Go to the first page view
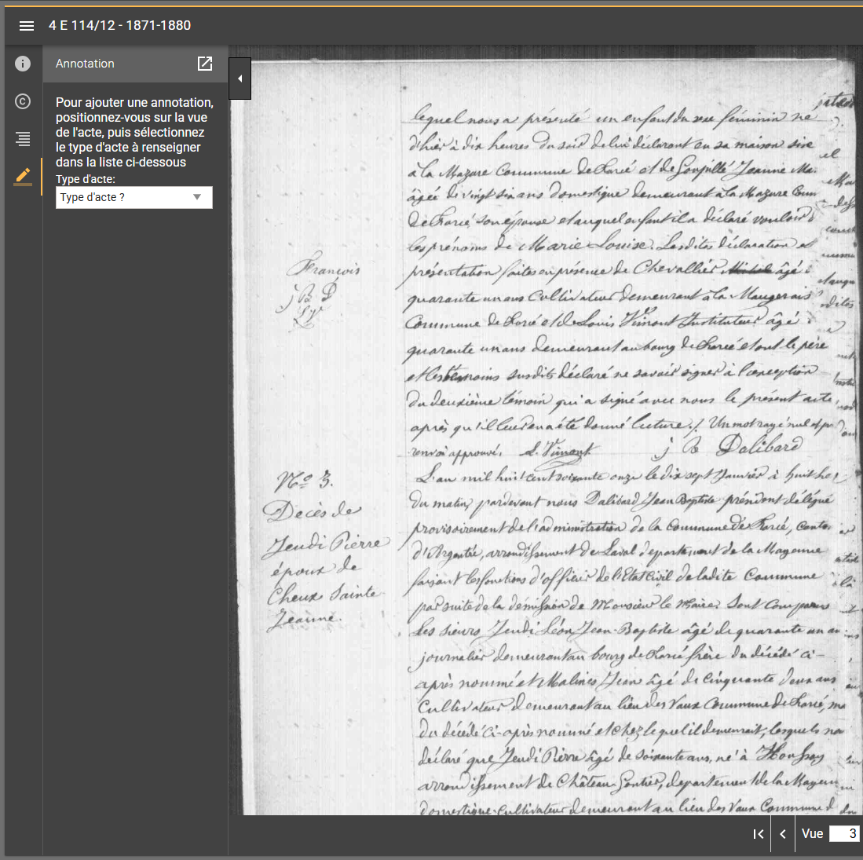863x860 pixels. point(758,834)
